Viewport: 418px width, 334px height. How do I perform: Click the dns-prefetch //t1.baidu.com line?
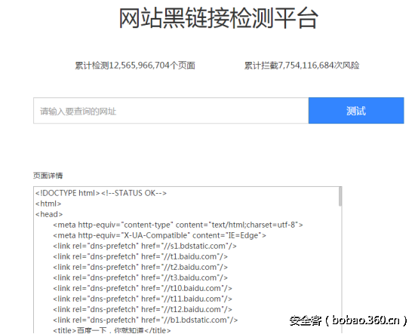tap(140, 256)
